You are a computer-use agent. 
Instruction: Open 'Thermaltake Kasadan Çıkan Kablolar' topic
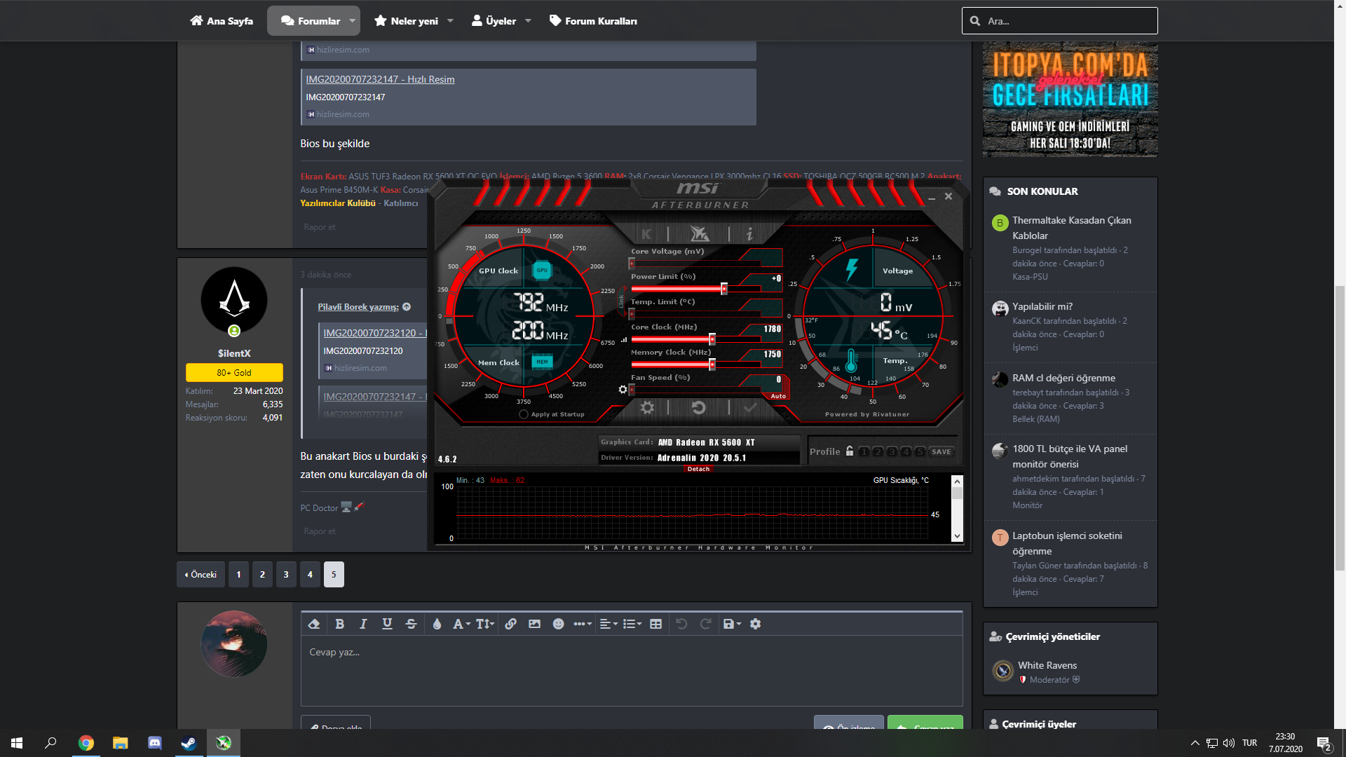1071,228
